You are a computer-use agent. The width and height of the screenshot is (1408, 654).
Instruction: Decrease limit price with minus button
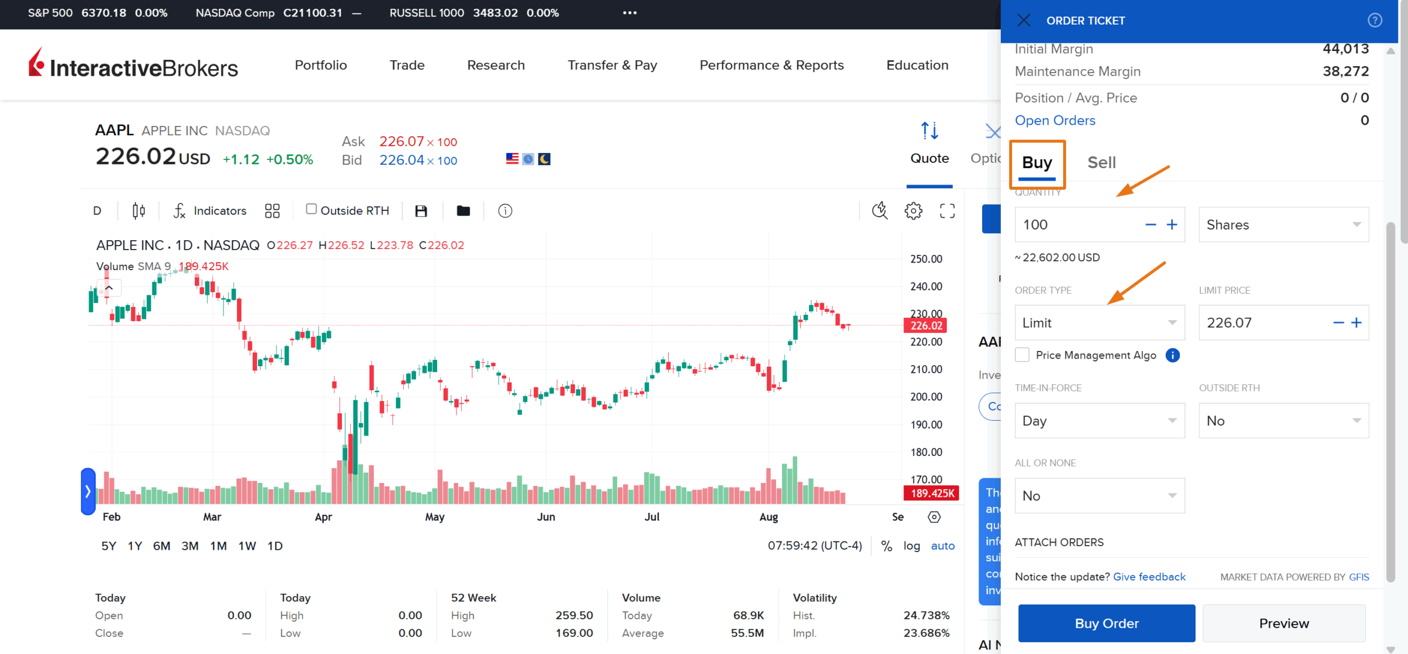coord(1338,323)
